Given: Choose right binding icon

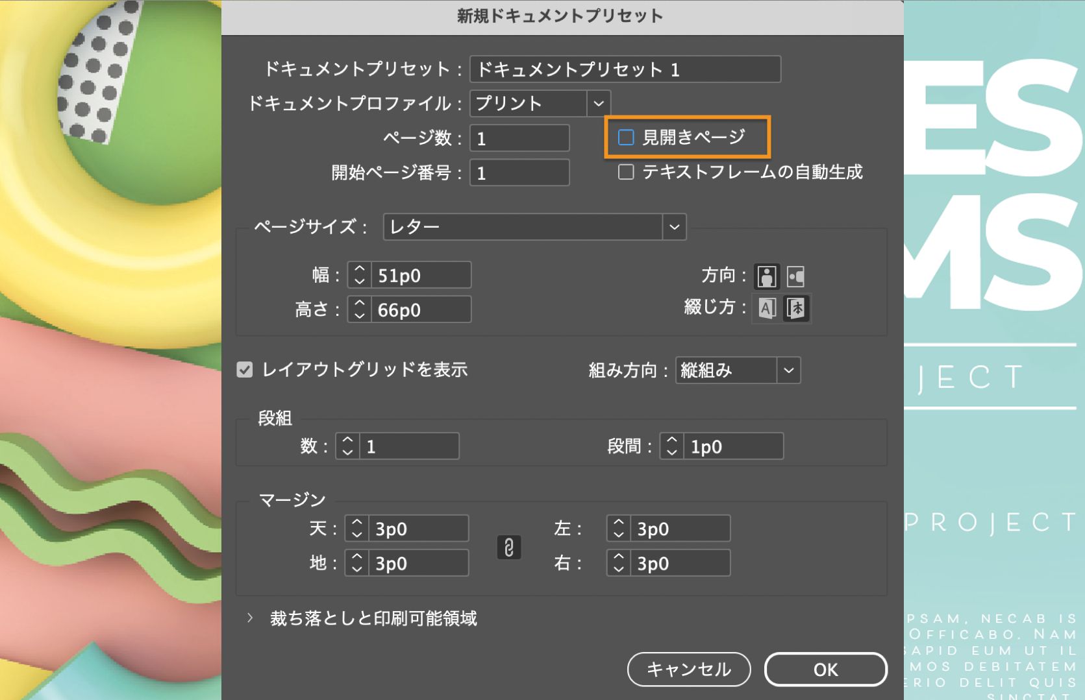Looking at the screenshot, I should [x=796, y=308].
